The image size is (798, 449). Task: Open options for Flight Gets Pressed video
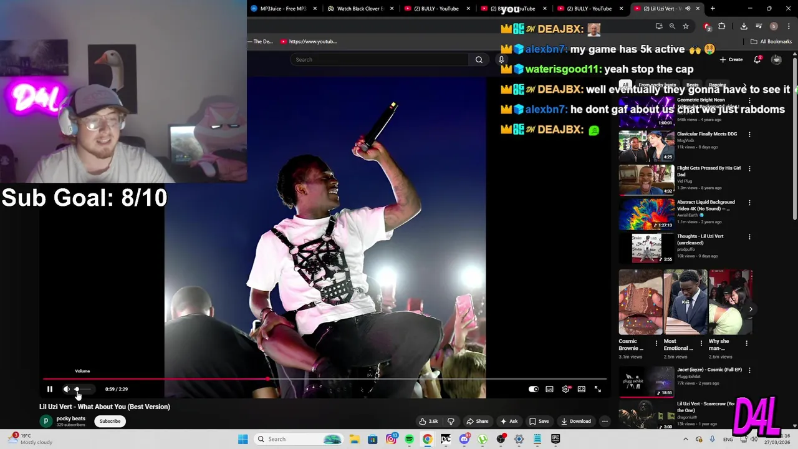pyautogui.click(x=749, y=169)
